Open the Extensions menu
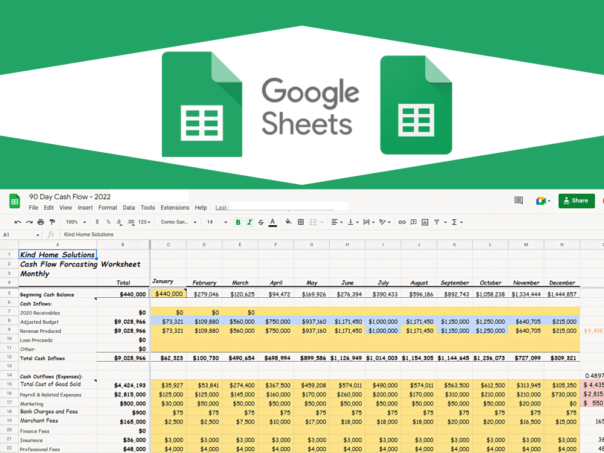This screenshot has width=604, height=453. pyautogui.click(x=175, y=207)
